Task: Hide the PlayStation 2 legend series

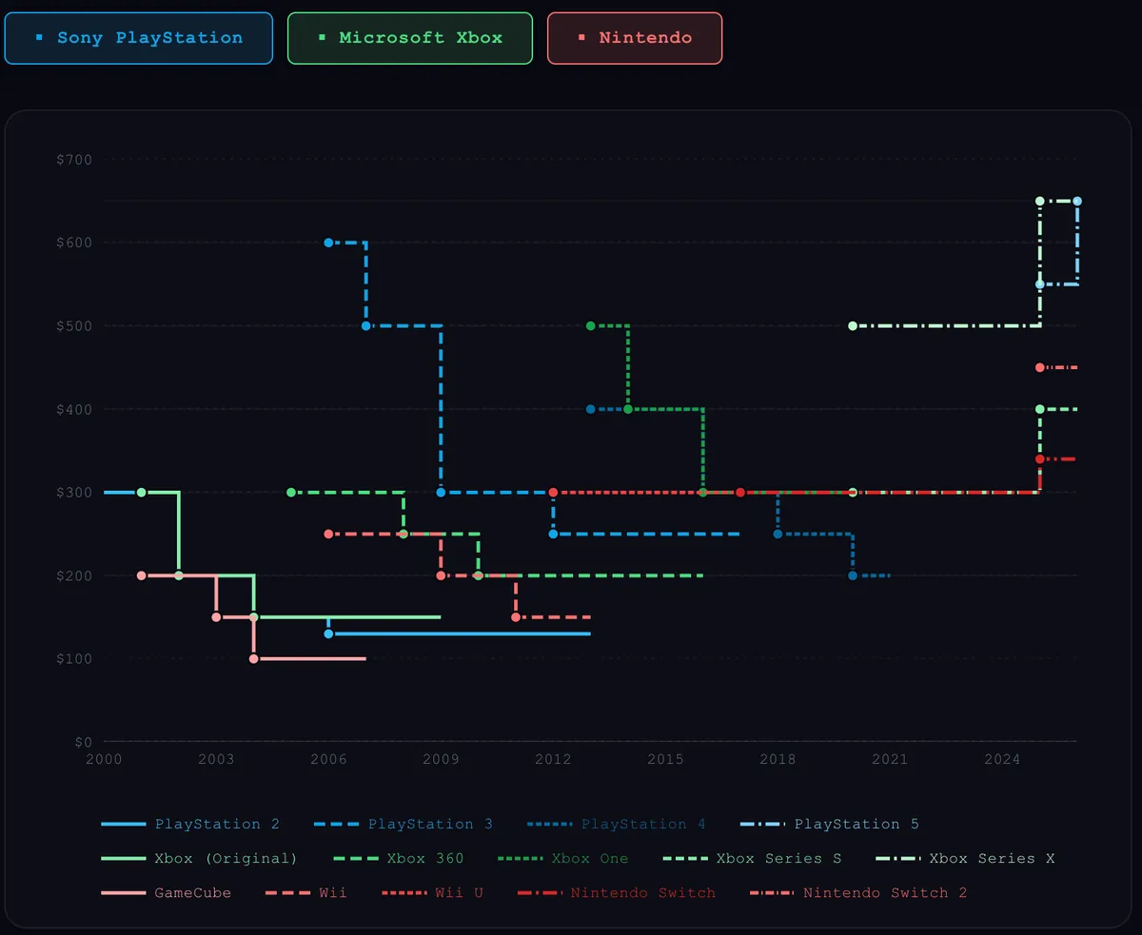Action: (190, 824)
